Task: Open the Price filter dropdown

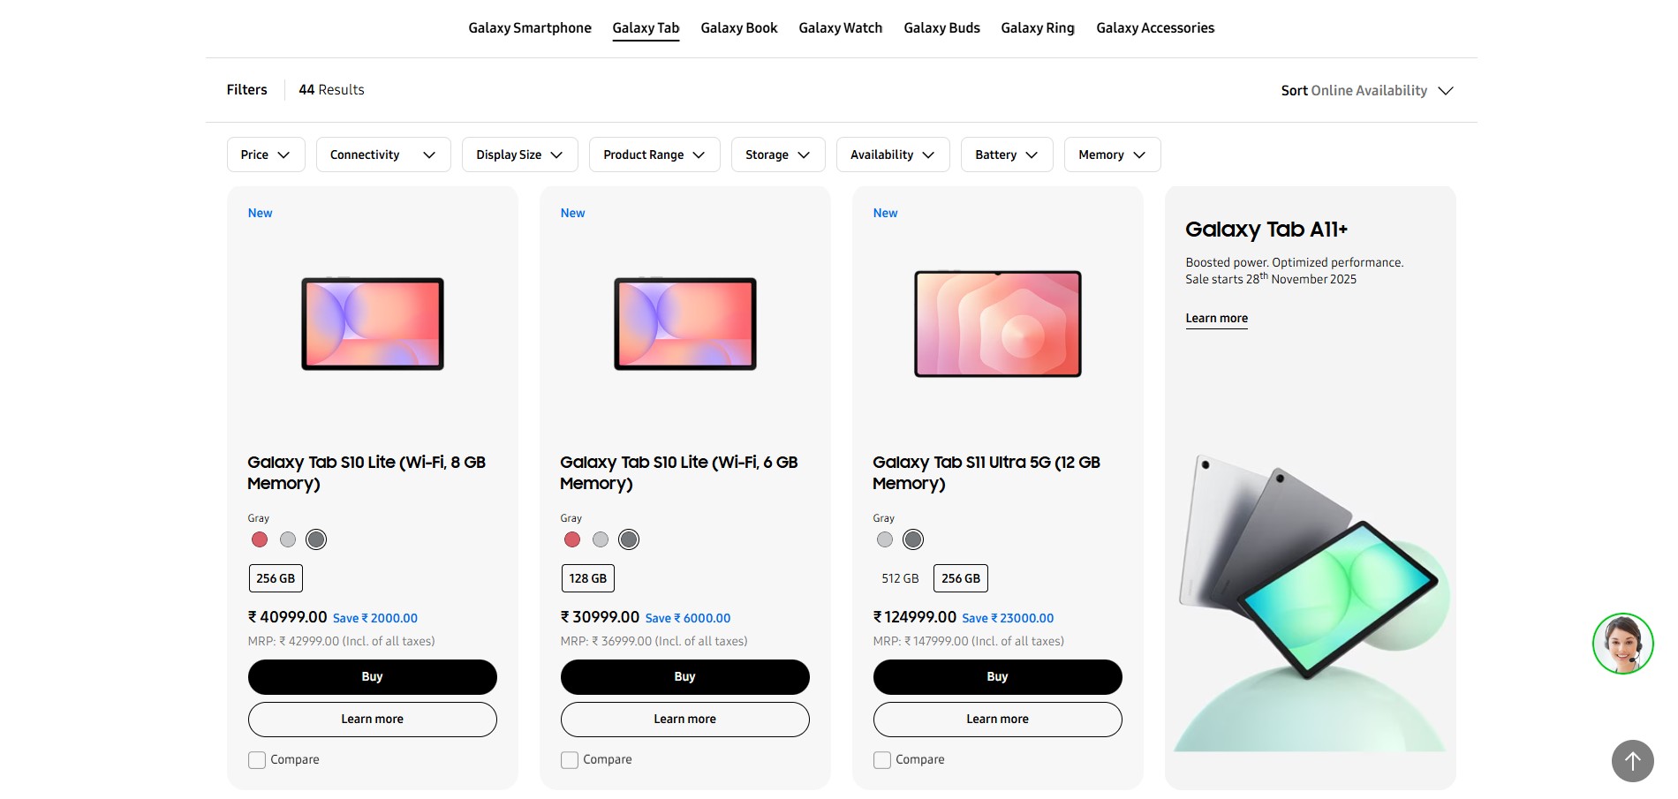Action: tap(265, 155)
